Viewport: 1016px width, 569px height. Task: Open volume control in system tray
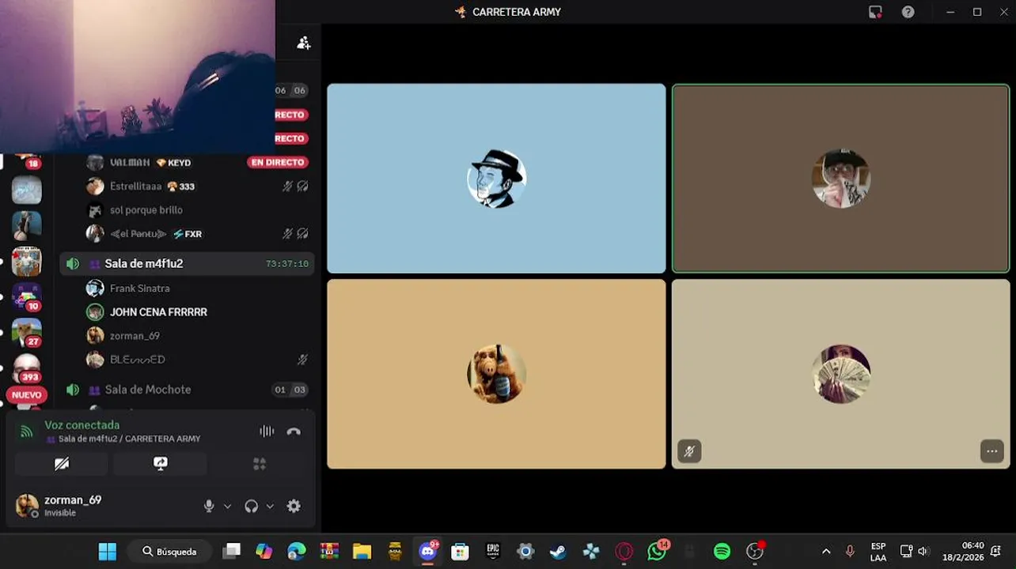point(923,552)
